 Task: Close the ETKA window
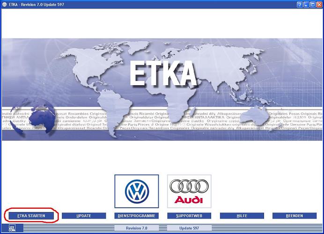tap(319, 5)
